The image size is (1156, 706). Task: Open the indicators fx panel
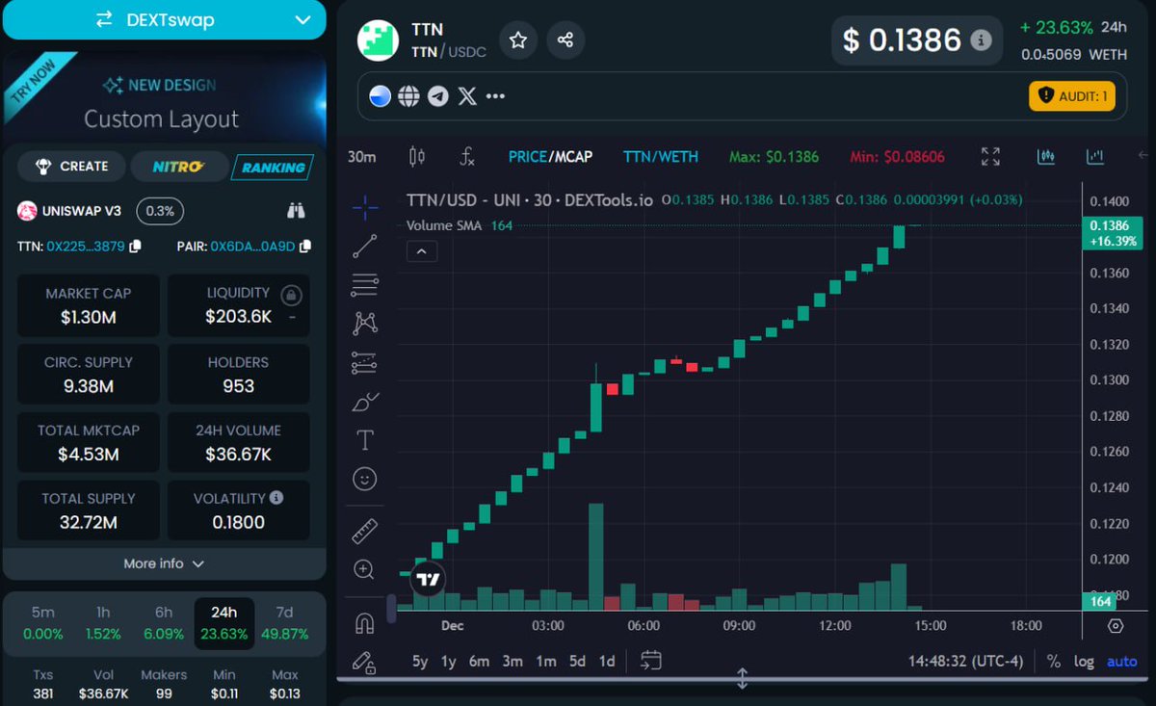466,156
